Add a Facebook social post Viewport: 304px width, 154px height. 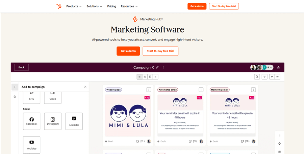[x=32, y=121]
